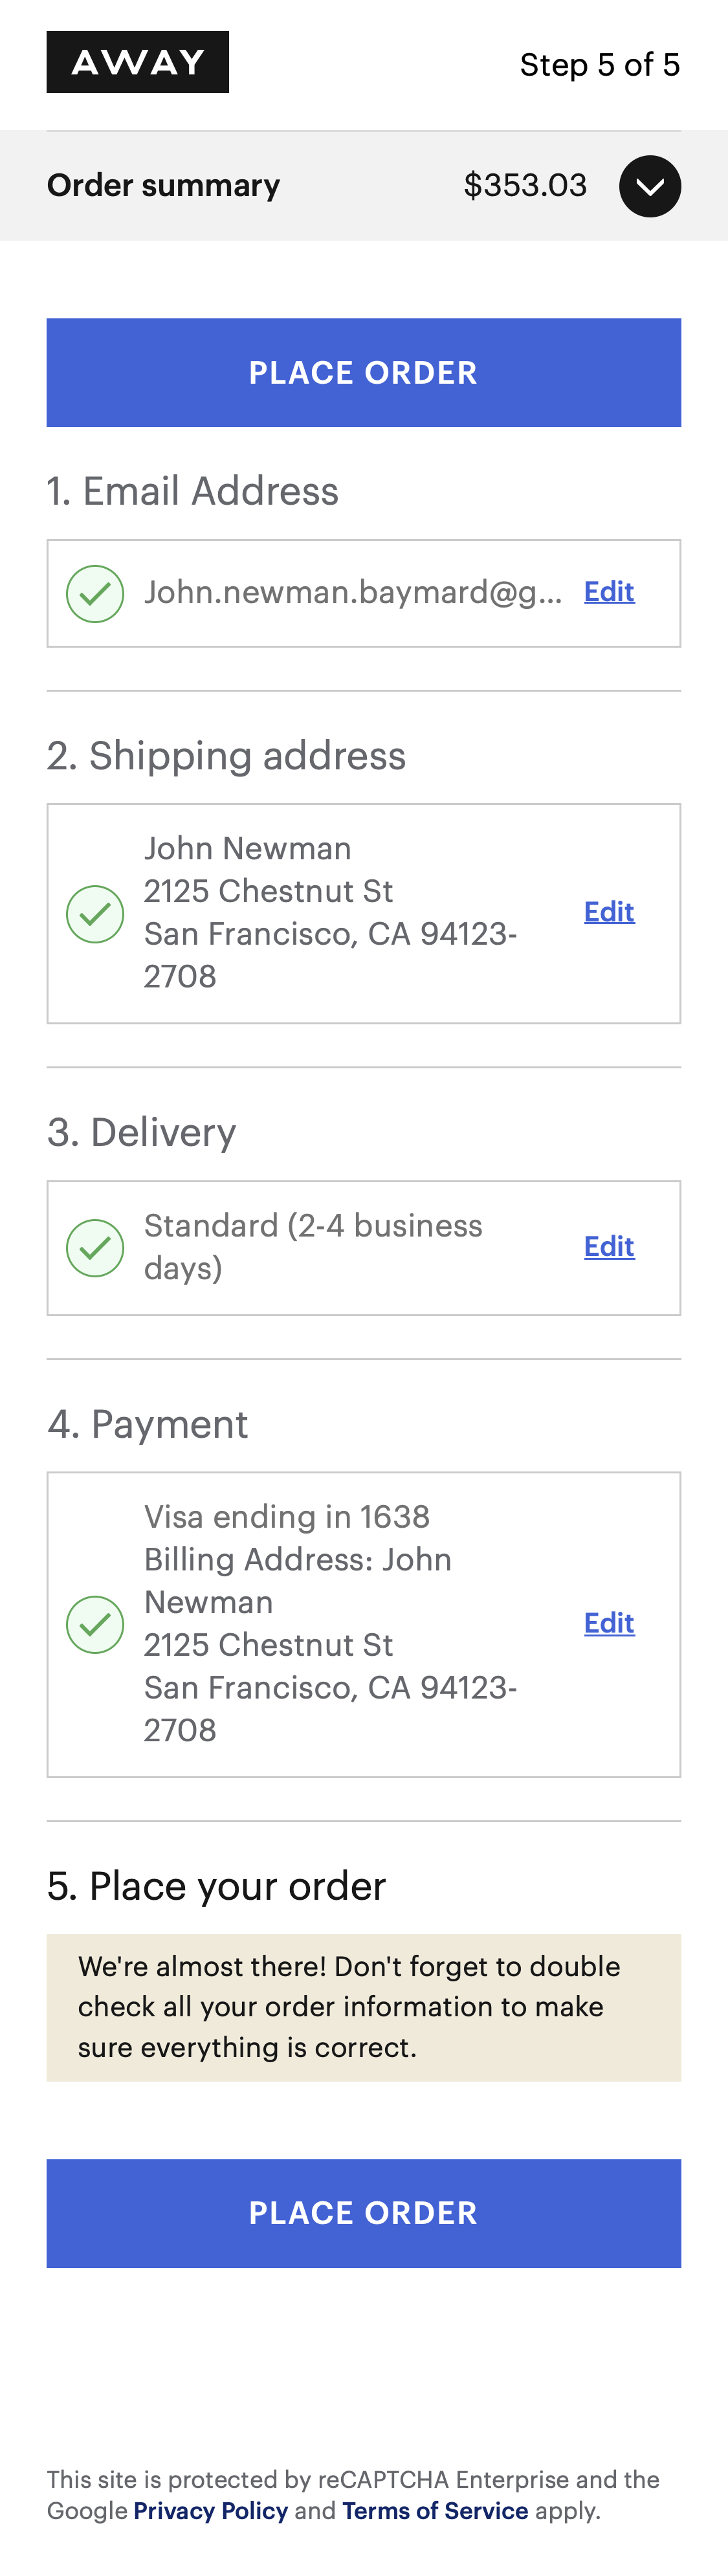
Task: Click the shipping address green checkmark icon
Action: tap(95, 913)
